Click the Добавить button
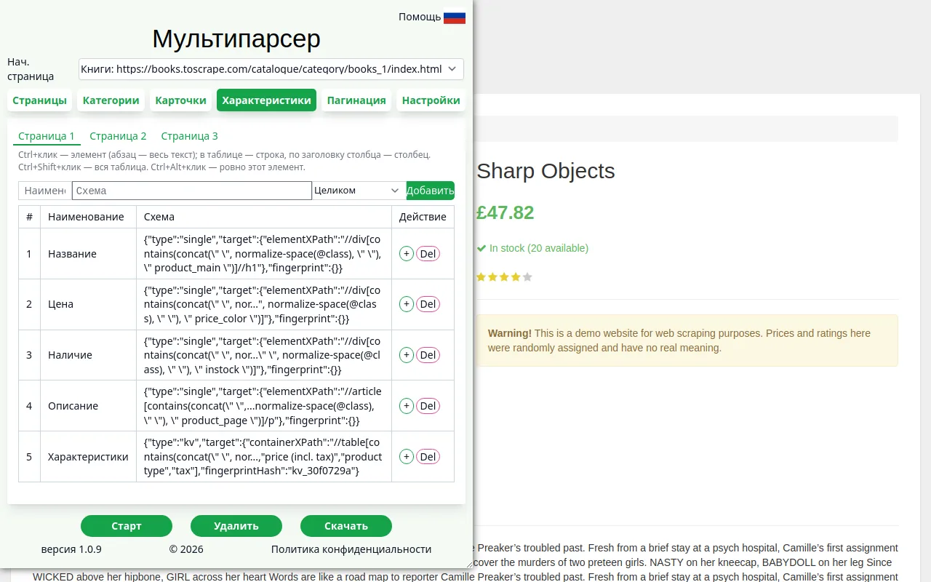This screenshot has height=582, width=931. 431,191
